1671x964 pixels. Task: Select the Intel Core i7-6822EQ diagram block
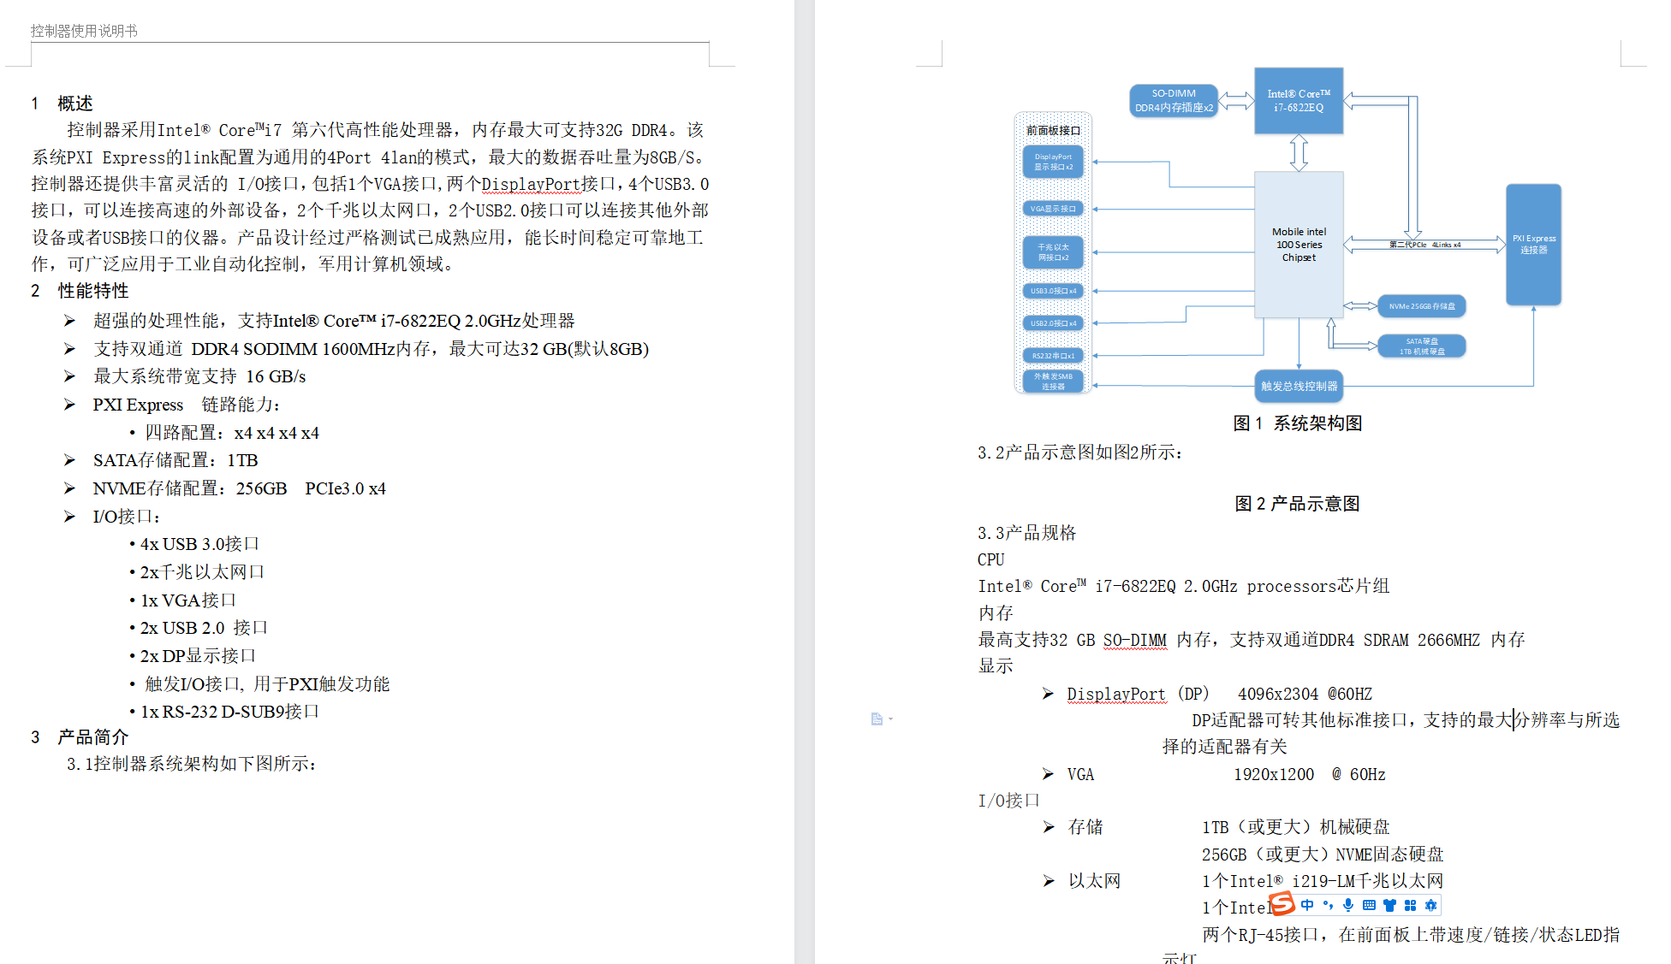point(1299,101)
